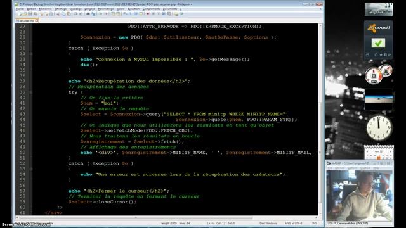The height and width of the screenshot is (228, 406).
Task: Click the Copy toolbar icon
Action: (63, 14)
